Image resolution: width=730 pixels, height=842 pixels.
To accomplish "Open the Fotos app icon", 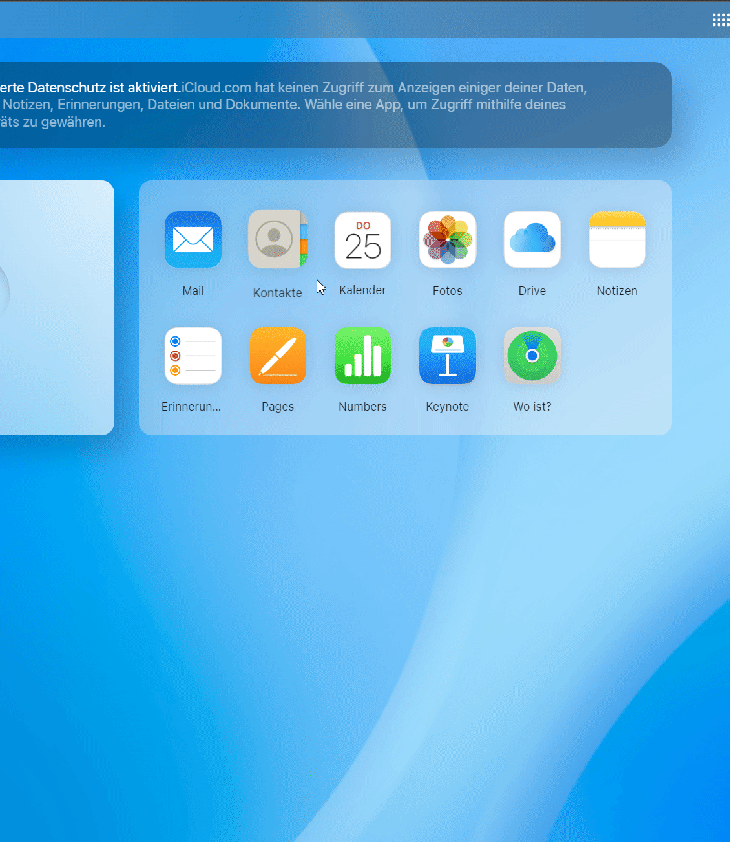I will click(448, 240).
